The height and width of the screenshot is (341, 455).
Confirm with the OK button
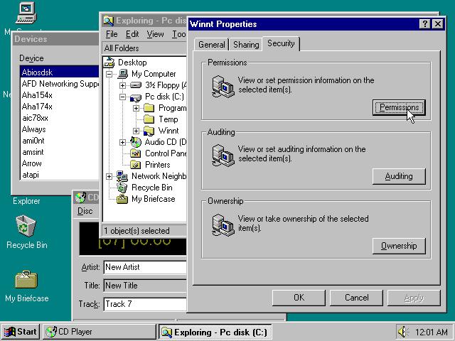point(299,298)
